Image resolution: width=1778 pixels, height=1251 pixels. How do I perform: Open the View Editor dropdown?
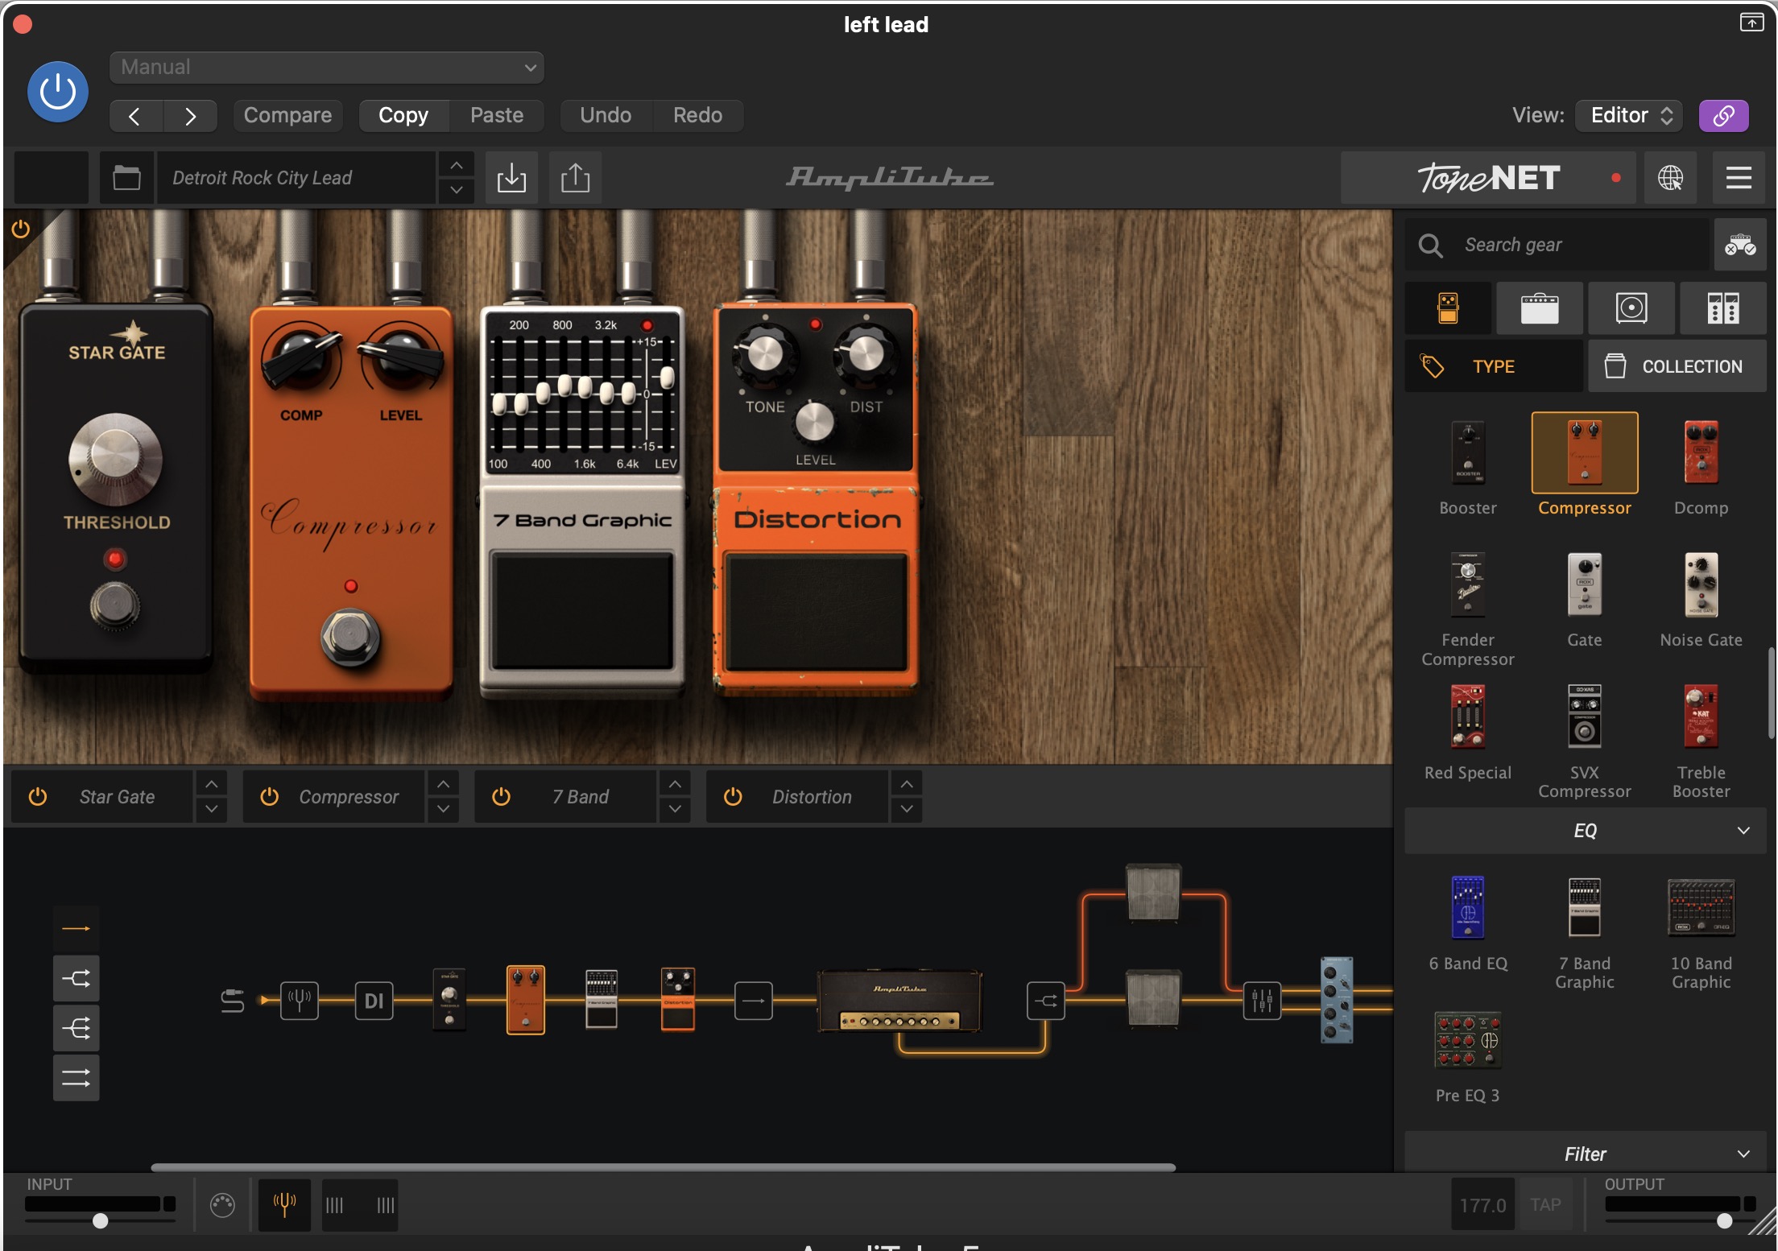pos(1629,115)
